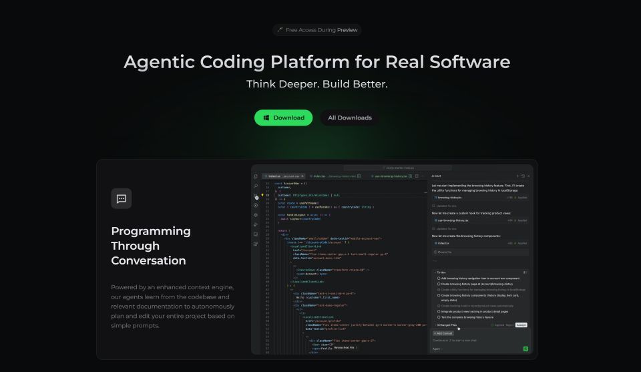The width and height of the screenshot is (641, 372).
Task: Check 'Create browsing history components' to-do
Action: [x=439, y=295]
